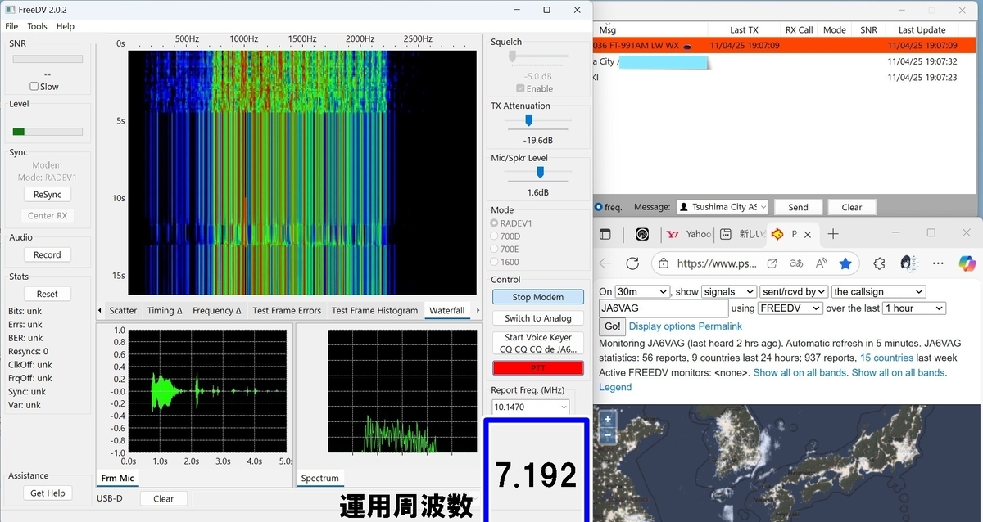Zoom out on the map
Viewport: 983px width, 522px height.
point(608,434)
